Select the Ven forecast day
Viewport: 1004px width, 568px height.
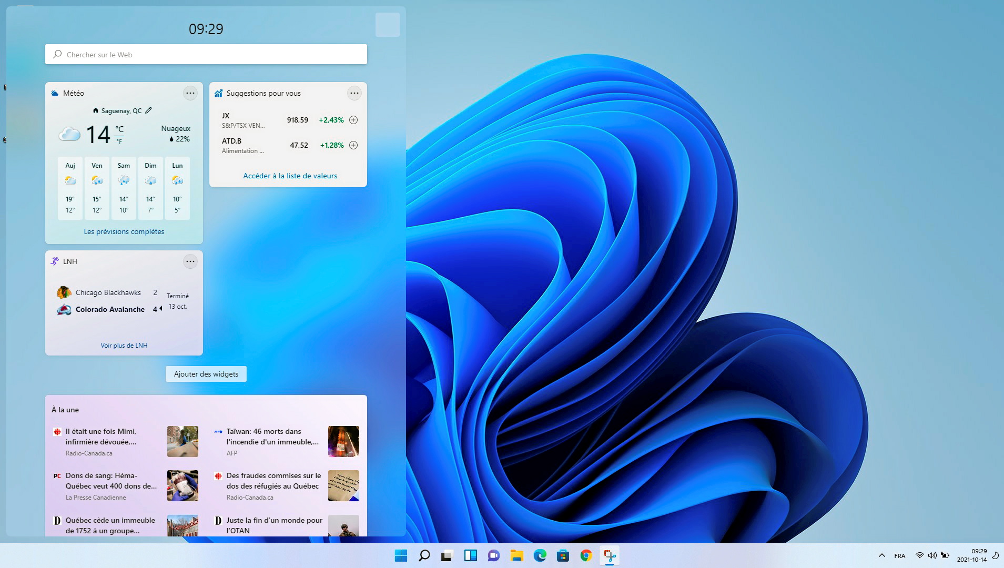97,188
